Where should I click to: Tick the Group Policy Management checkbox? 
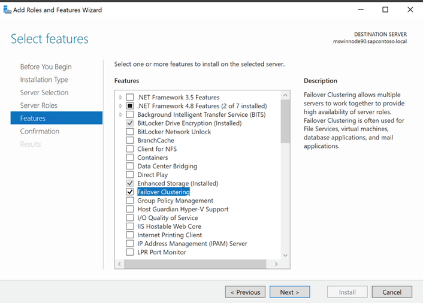click(x=130, y=200)
